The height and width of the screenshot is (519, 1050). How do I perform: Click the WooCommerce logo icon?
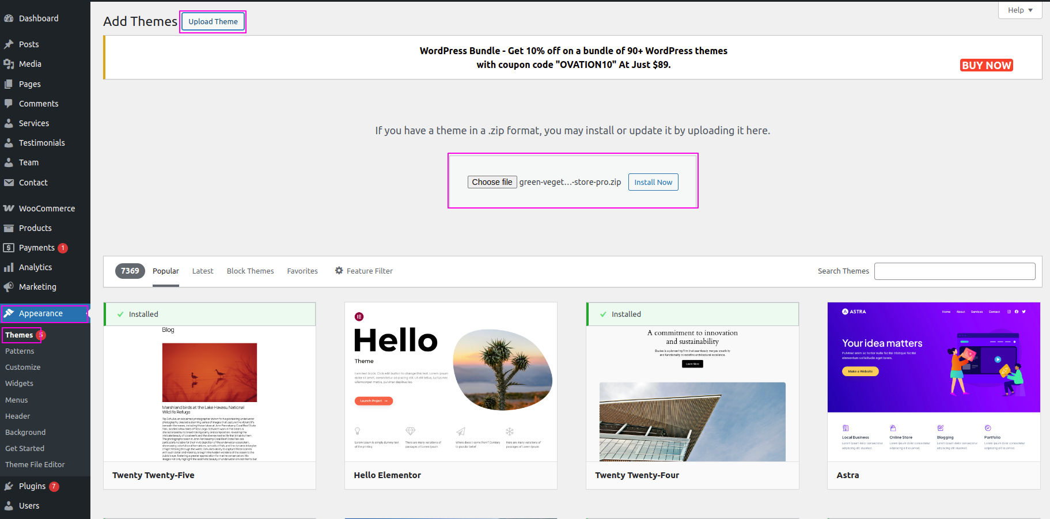coord(9,209)
